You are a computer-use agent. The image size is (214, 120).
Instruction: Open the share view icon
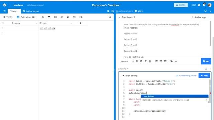click(81, 17)
